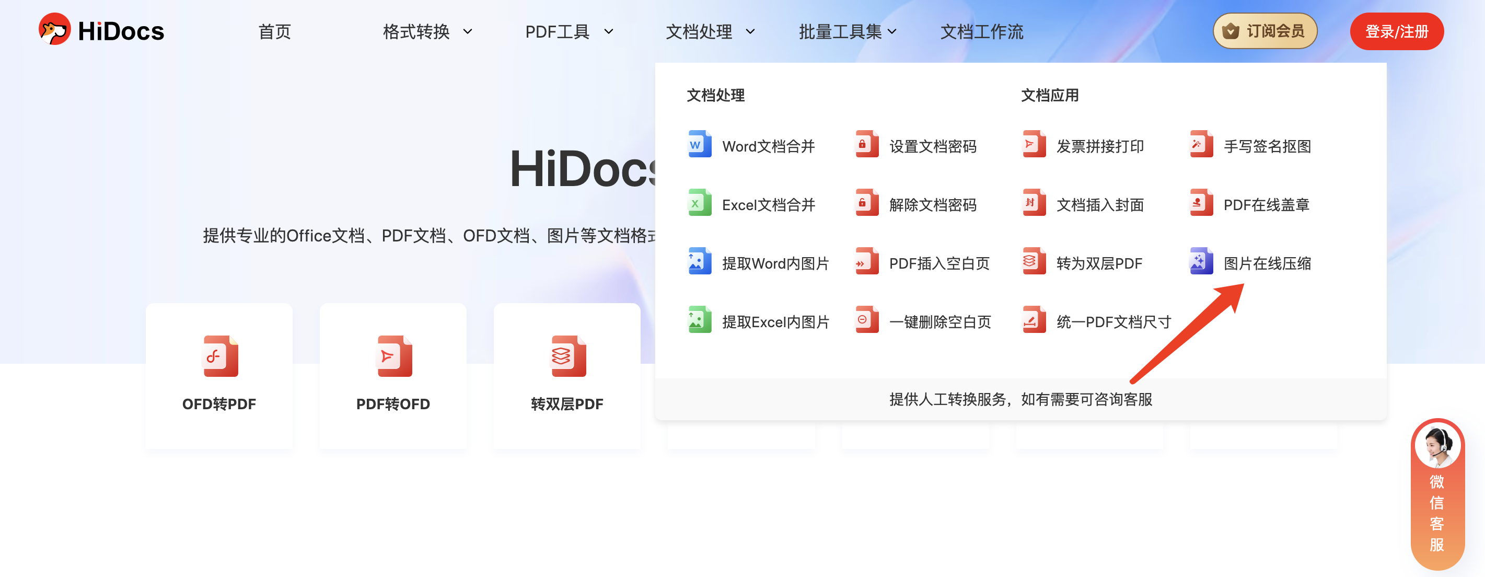
Task: Click the 提取Word内图片 image icon
Action: 699,262
